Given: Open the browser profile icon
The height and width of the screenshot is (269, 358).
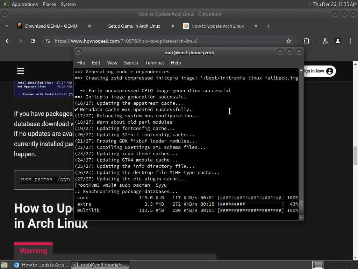Looking at the screenshot, I should pyautogui.click(x=338, y=41).
